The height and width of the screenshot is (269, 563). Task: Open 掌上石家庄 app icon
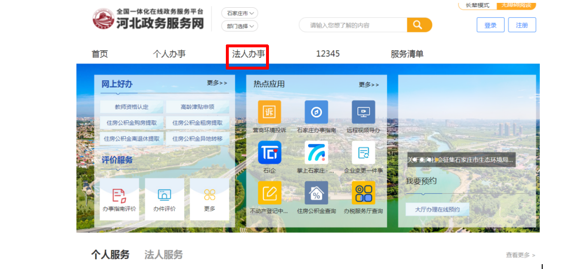316,153
